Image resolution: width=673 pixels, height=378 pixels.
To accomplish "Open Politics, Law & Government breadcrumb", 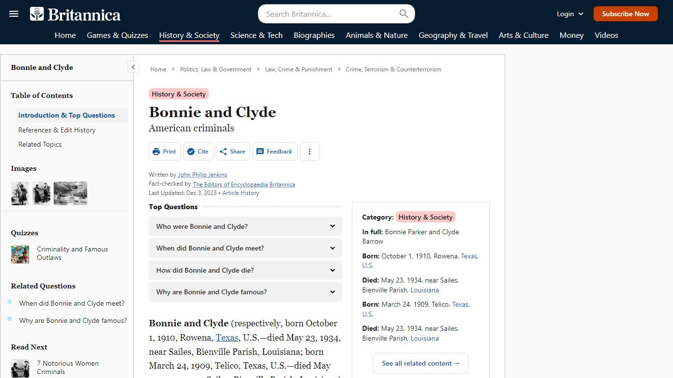I will coord(216,69).
